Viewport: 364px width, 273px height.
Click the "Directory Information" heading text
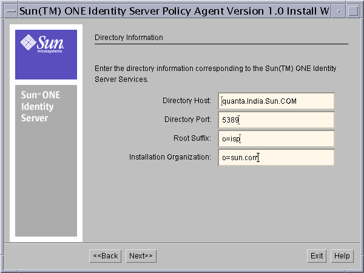click(129, 38)
